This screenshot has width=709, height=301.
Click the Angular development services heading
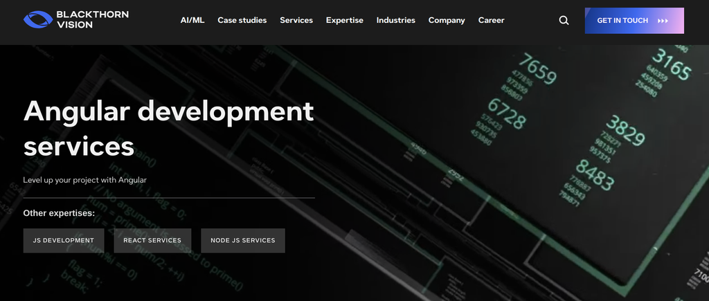(169, 128)
